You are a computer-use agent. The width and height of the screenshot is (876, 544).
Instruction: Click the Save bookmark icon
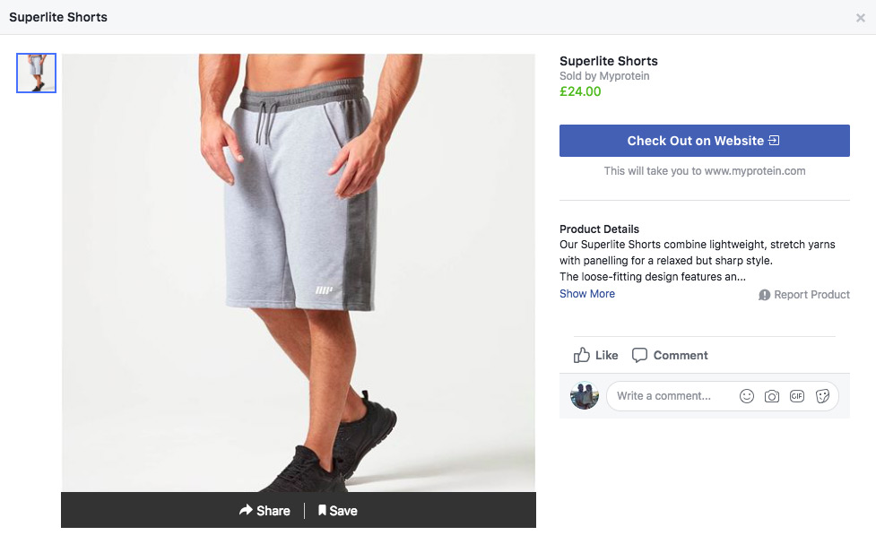click(x=323, y=510)
